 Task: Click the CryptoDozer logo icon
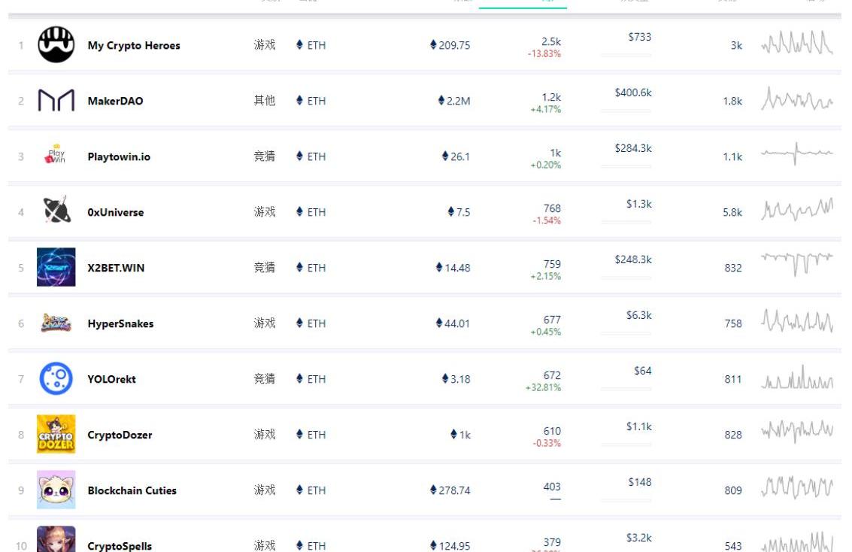[x=56, y=434]
